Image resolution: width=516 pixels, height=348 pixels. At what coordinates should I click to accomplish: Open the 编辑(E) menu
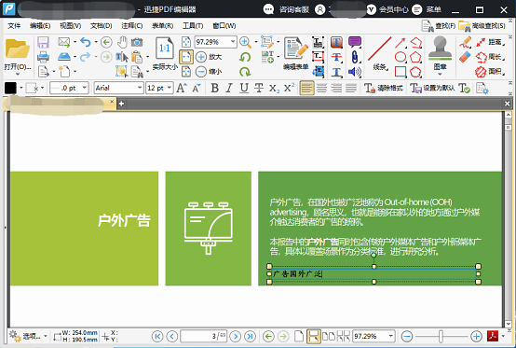40,26
